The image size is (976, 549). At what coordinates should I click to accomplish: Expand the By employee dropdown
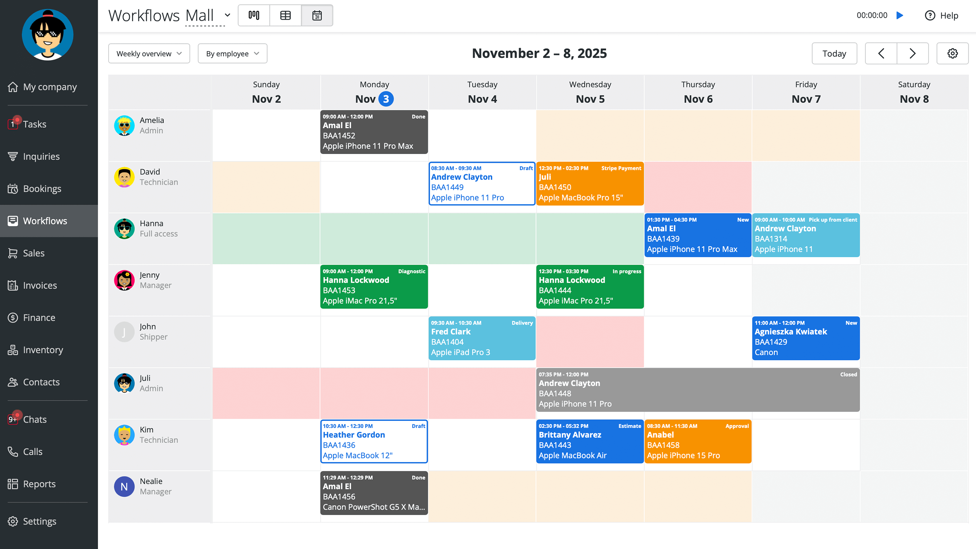[233, 53]
